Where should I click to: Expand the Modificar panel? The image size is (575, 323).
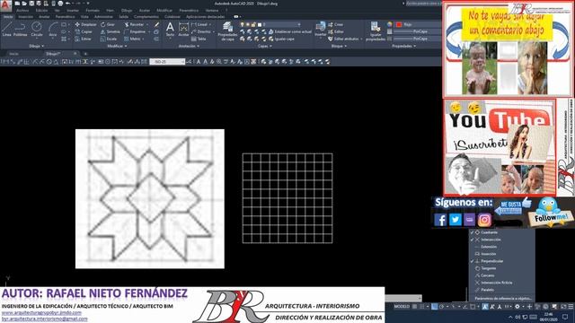tap(117, 46)
